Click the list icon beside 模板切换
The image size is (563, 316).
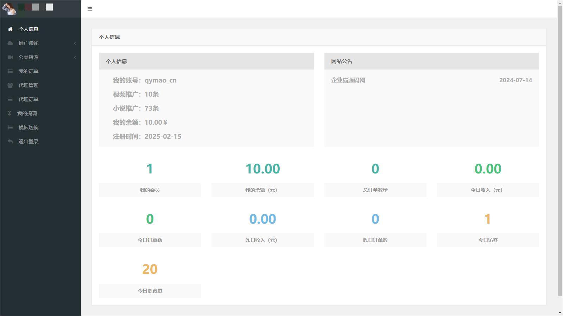10,127
